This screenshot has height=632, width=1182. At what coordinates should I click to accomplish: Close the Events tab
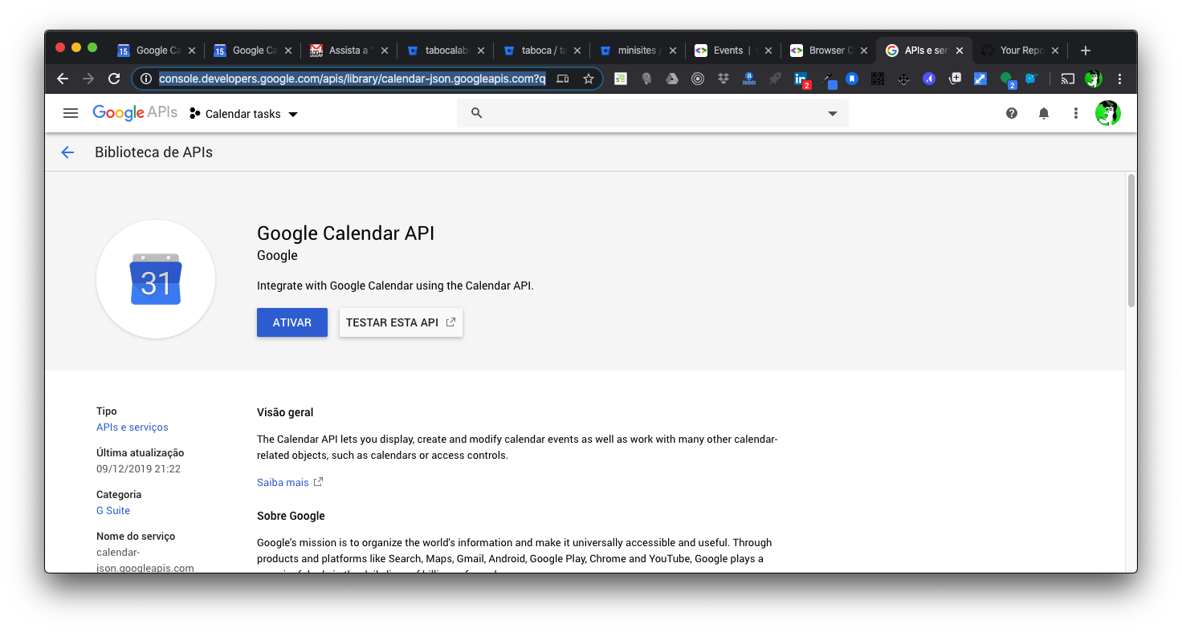pyautogui.click(x=768, y=51)
